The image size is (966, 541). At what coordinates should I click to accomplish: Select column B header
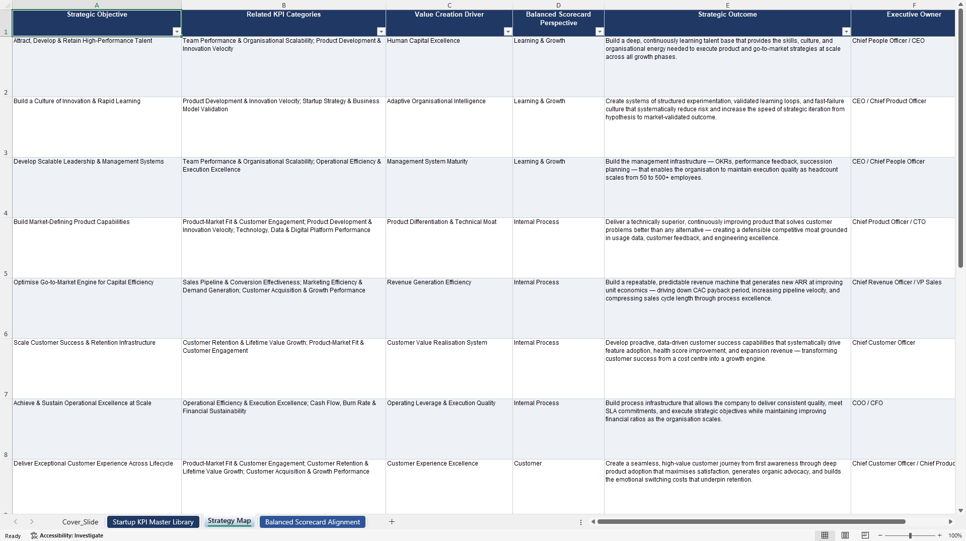[x=283, y=5]
